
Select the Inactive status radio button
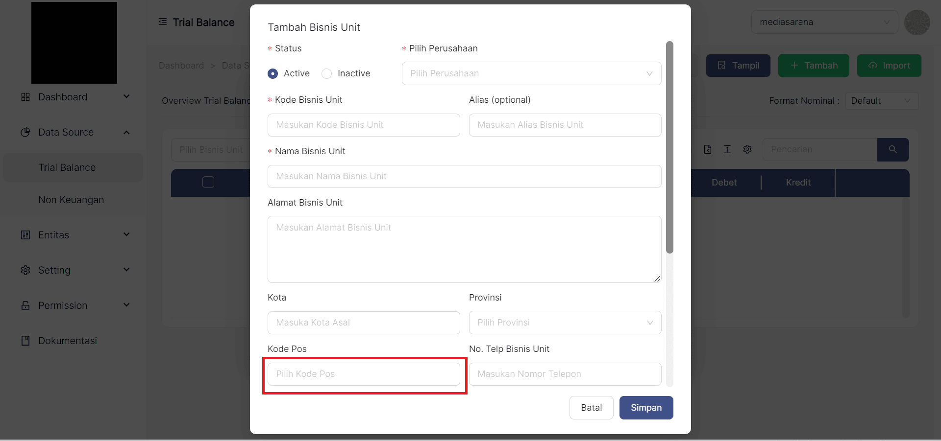pos(327,73)
